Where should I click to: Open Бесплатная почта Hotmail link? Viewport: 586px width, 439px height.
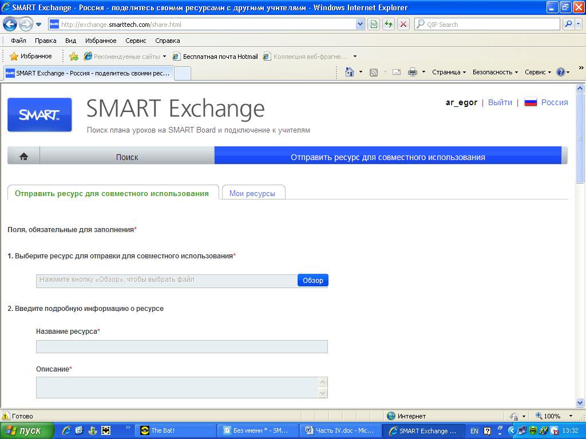[215, 57]
